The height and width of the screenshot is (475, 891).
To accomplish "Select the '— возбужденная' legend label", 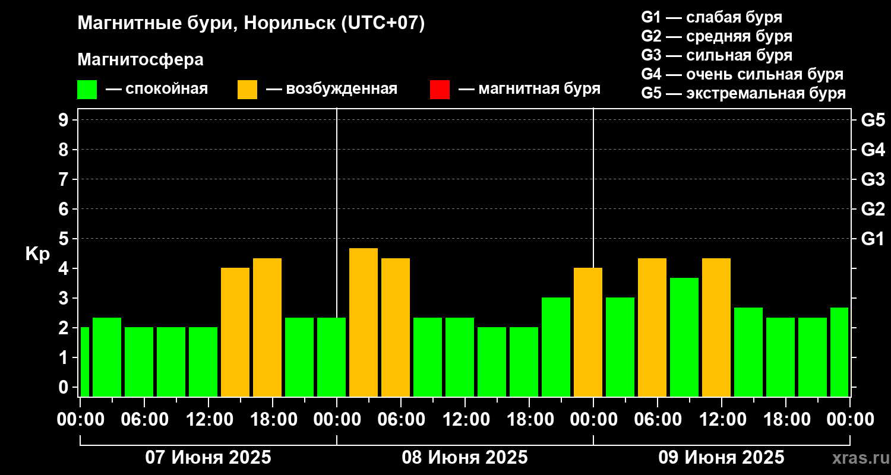I will (x=331, y=89).
